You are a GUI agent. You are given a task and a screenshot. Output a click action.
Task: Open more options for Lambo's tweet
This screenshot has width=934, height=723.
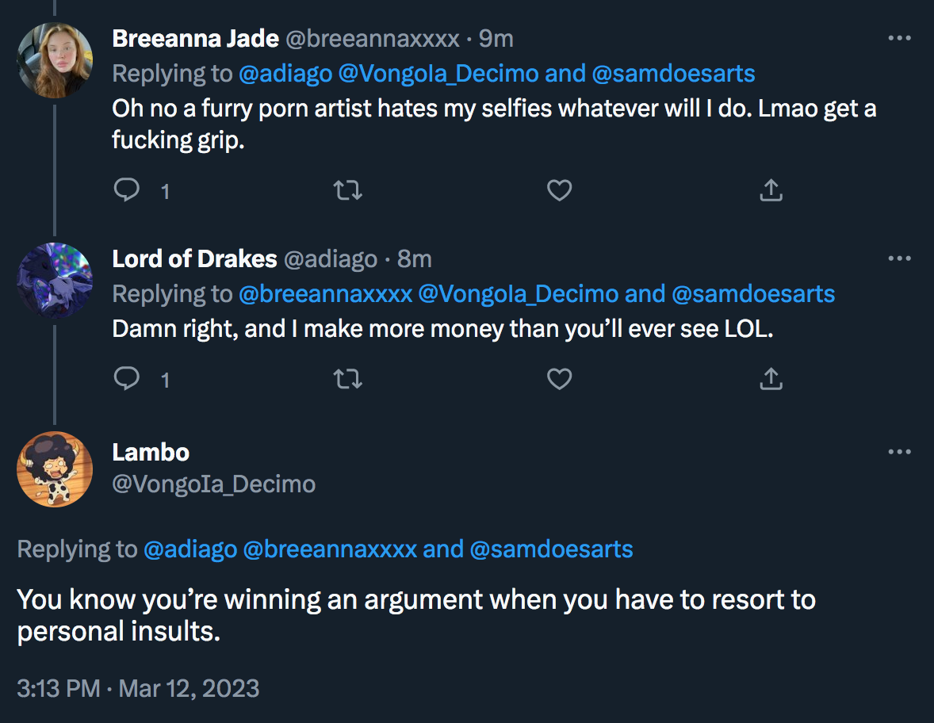(899, 452)
